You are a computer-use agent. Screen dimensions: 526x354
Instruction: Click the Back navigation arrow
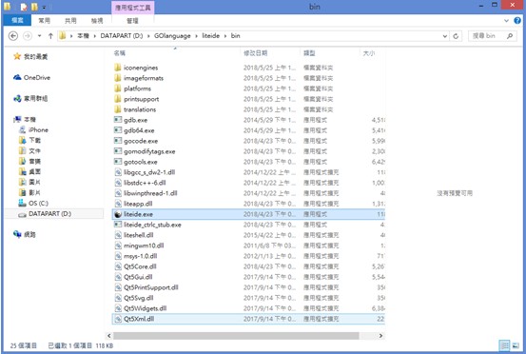coord(13,36)
